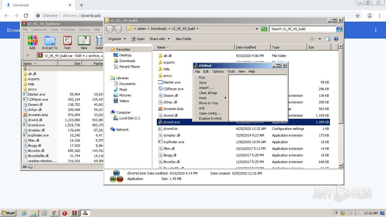Open DXWnd Tools menu
Viewport: 386px width, 217px height.
point(231,71)
